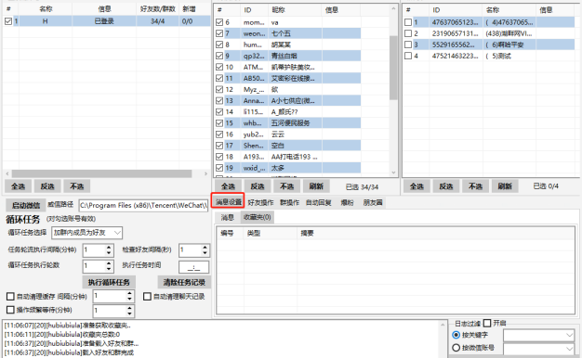This screenshot has height=358, width=582.
Task: Select friend row 青丝白烟
Action: pos(288,56)
